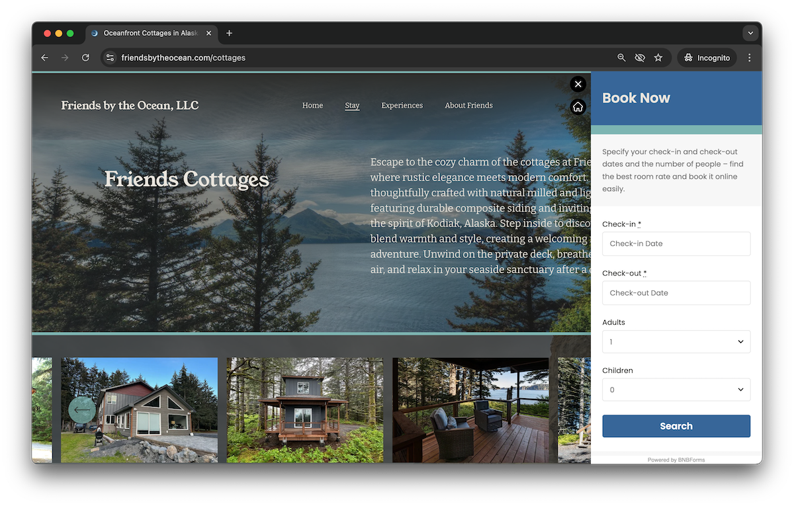
Task: Expand the Adults dropdown
Action: point(676,342)
